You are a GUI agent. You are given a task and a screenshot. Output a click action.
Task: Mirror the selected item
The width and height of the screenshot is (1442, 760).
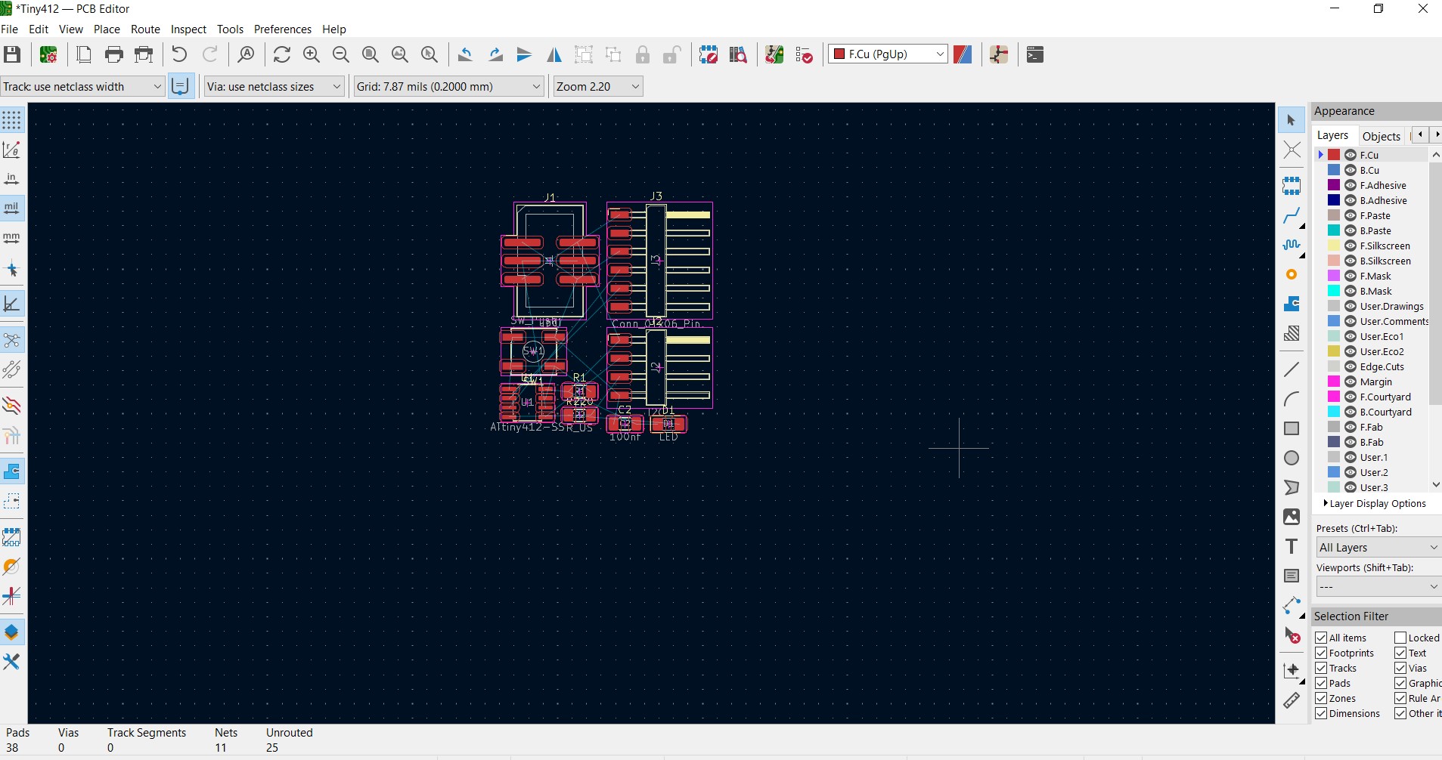pos(554,54)
